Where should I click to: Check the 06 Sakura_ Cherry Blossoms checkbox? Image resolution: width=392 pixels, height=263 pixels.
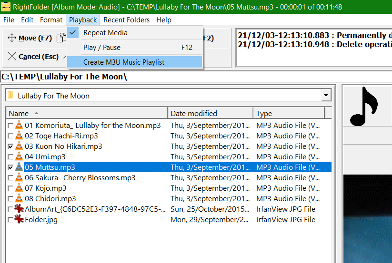point(10,178)
